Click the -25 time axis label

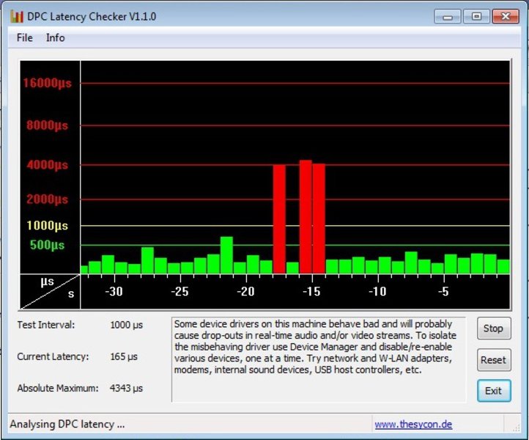click(180, 291)
